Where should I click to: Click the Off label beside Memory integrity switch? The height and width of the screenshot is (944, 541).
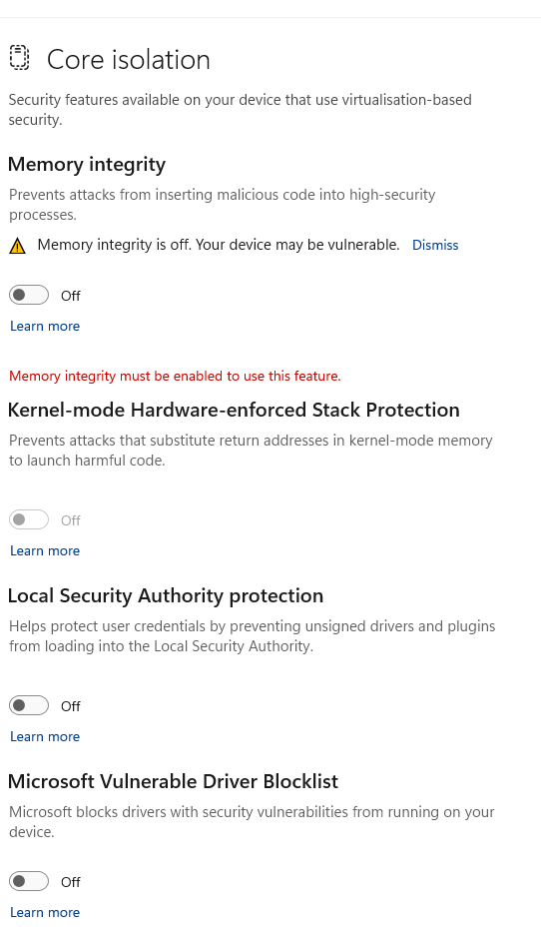click(x=71, y=296)
